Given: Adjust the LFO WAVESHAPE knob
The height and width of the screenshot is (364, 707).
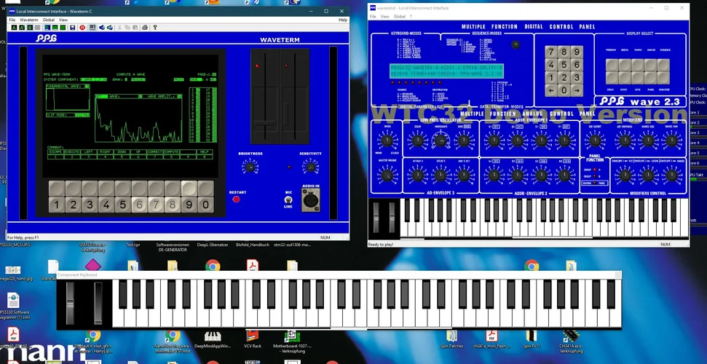Looking at the screenshot, I should [x=441, y=141].
